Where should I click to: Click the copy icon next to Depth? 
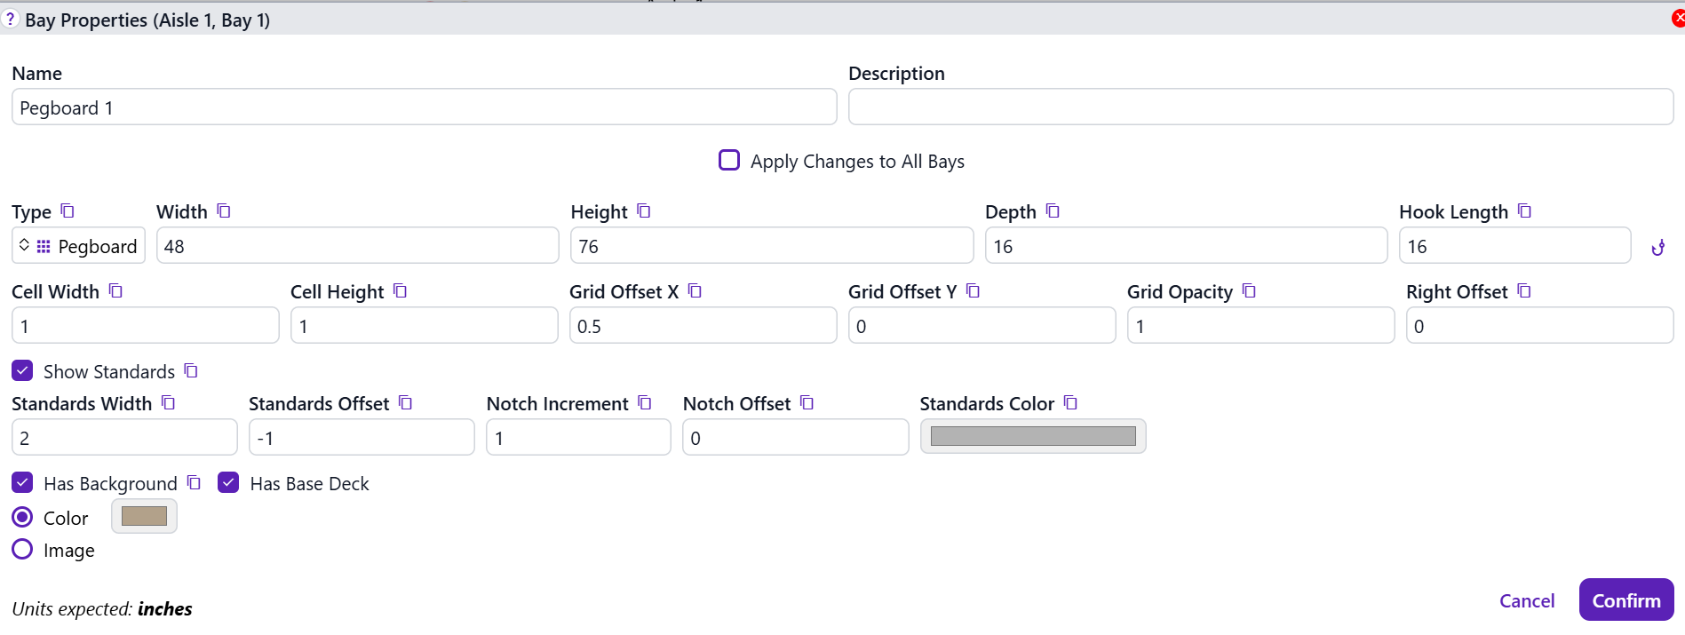pos(1053,211)
